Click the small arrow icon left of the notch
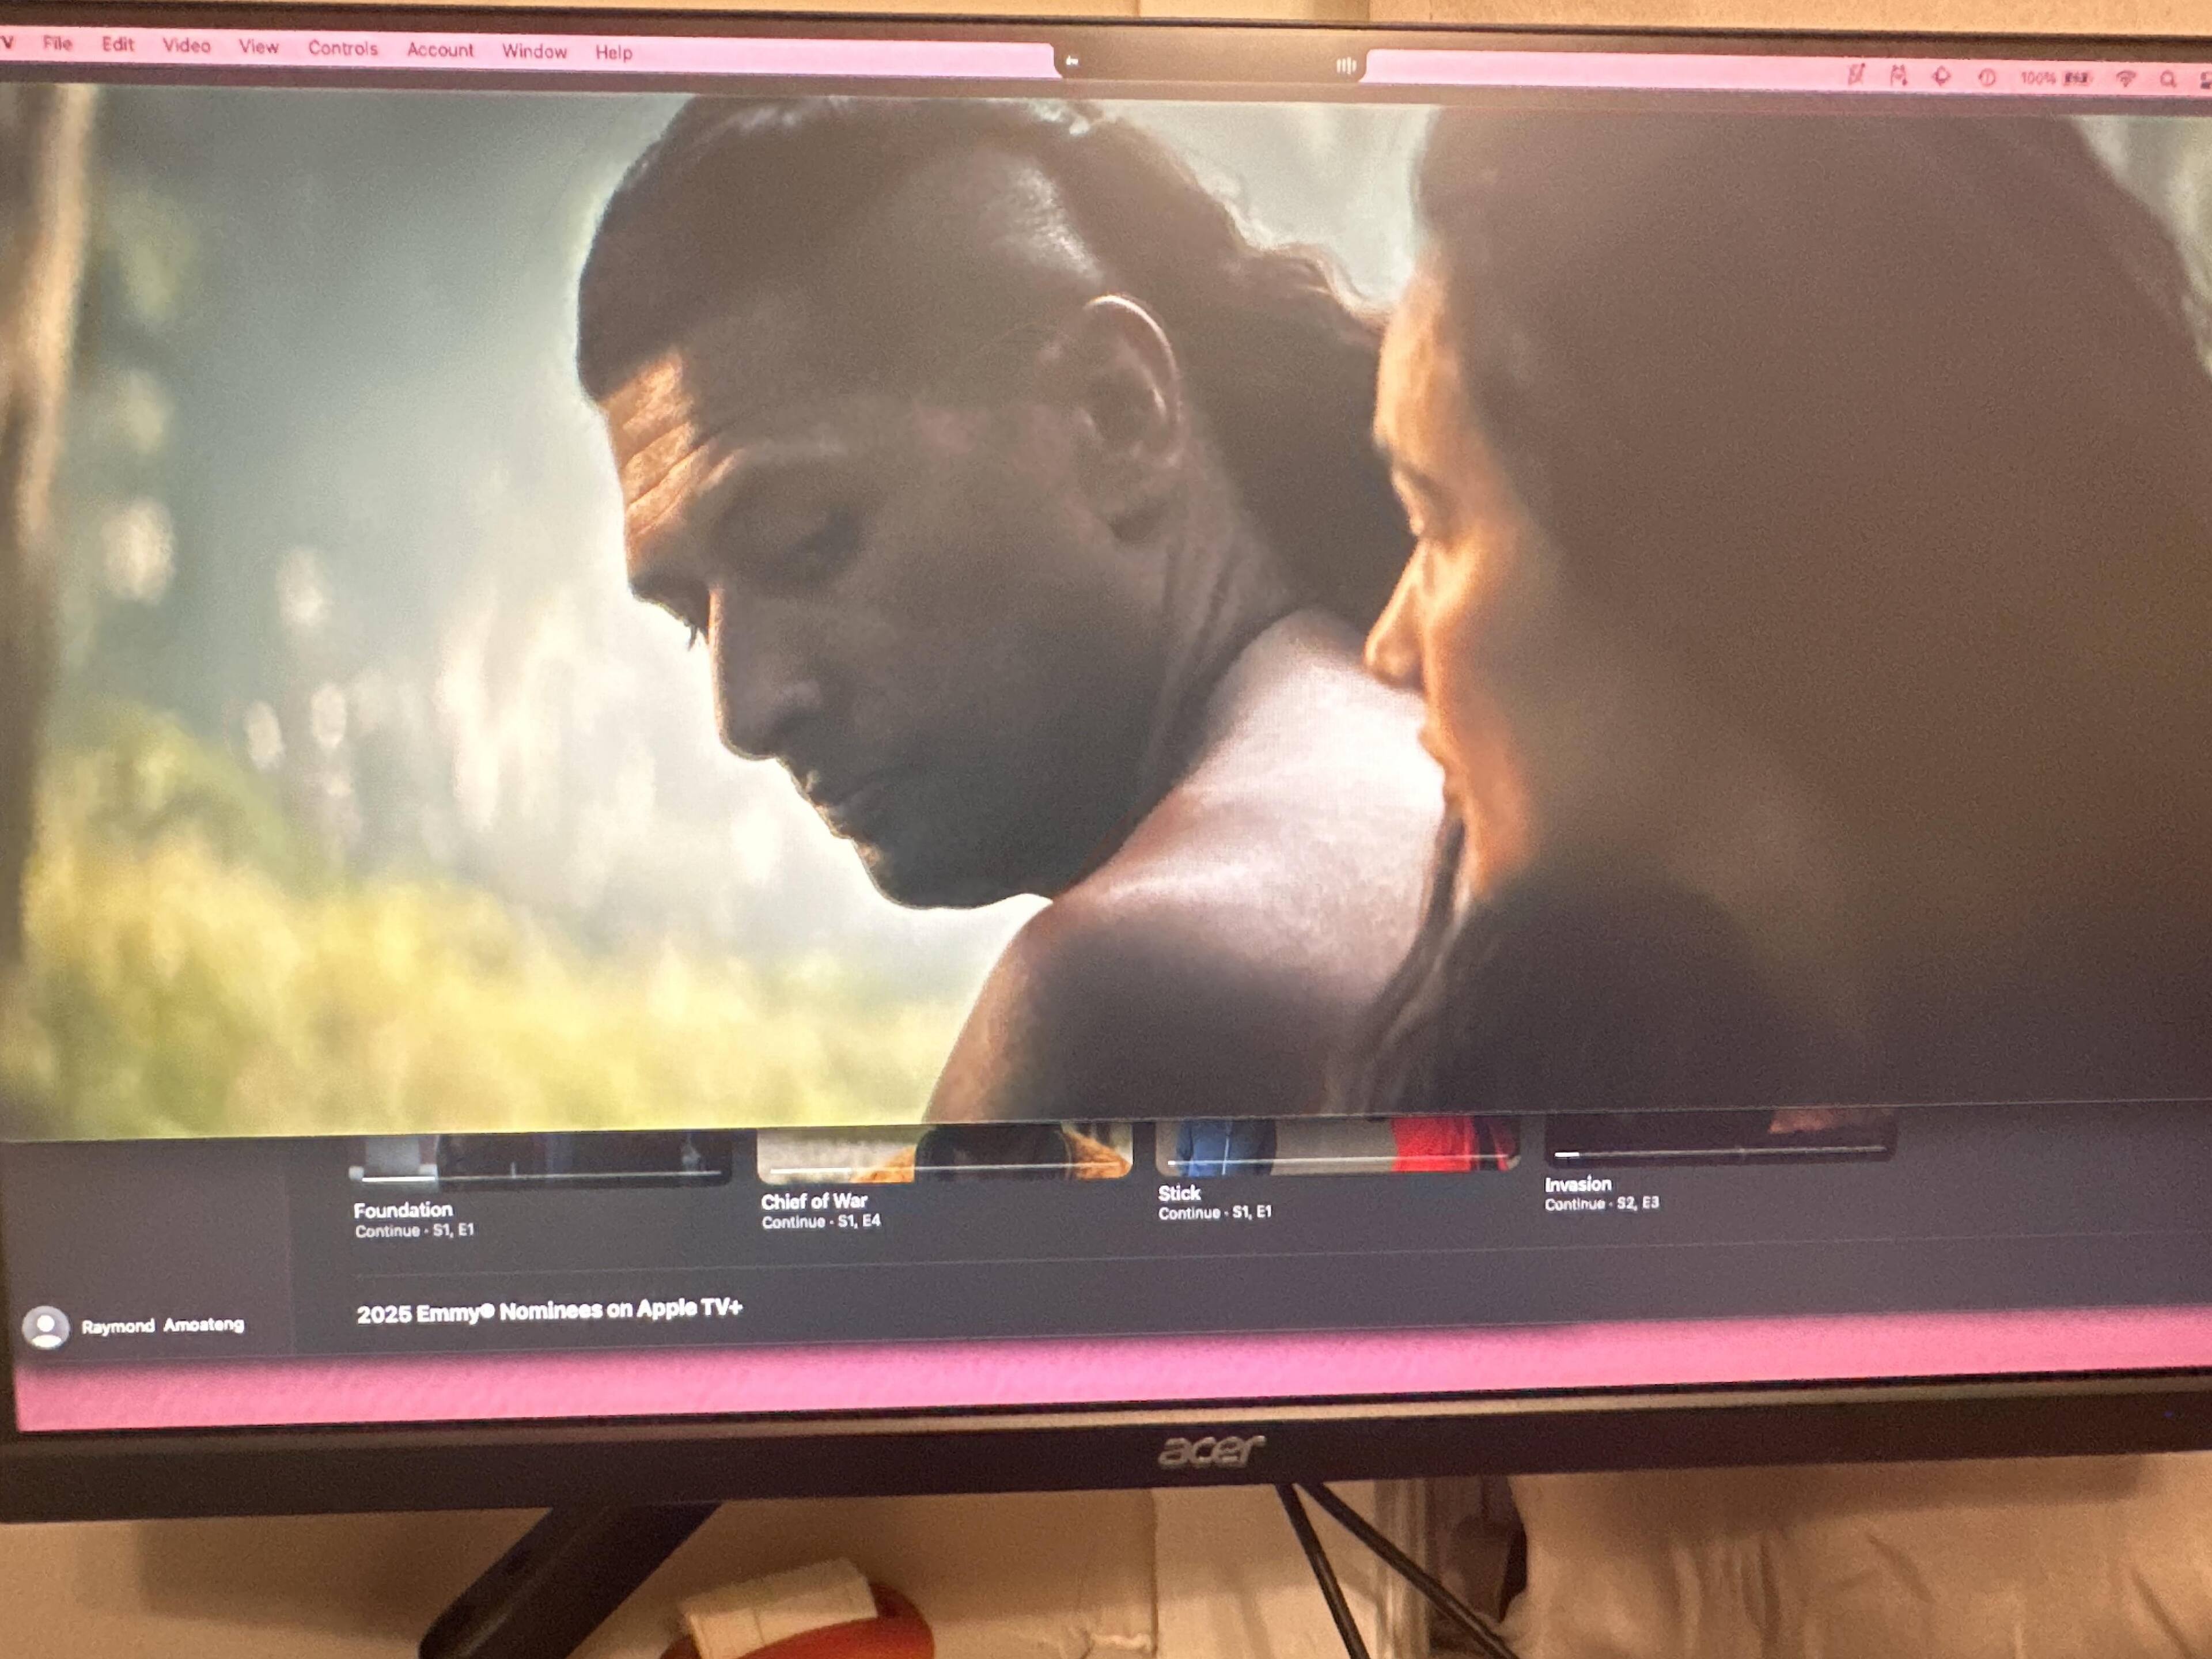The width and height of the screenshot is (2212, 1659). (x=1072, y=62)
